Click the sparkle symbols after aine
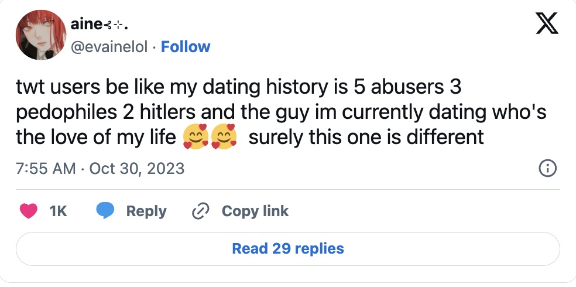Viewport: 576px width, 287px height. pyautogui.click(x=117, y=26)
